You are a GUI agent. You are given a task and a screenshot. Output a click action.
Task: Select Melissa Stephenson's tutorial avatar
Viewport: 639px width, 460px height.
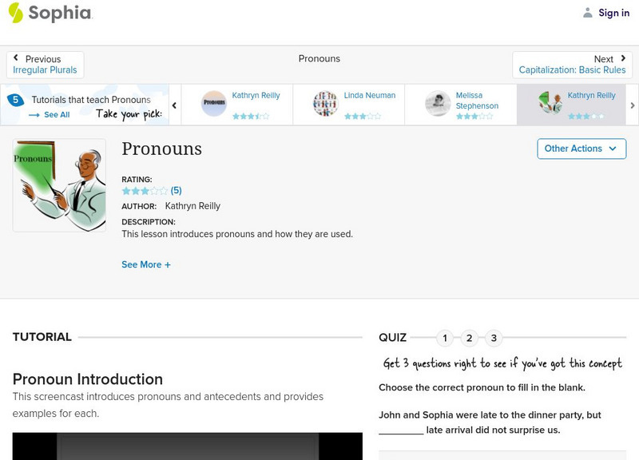coord(438,104)
